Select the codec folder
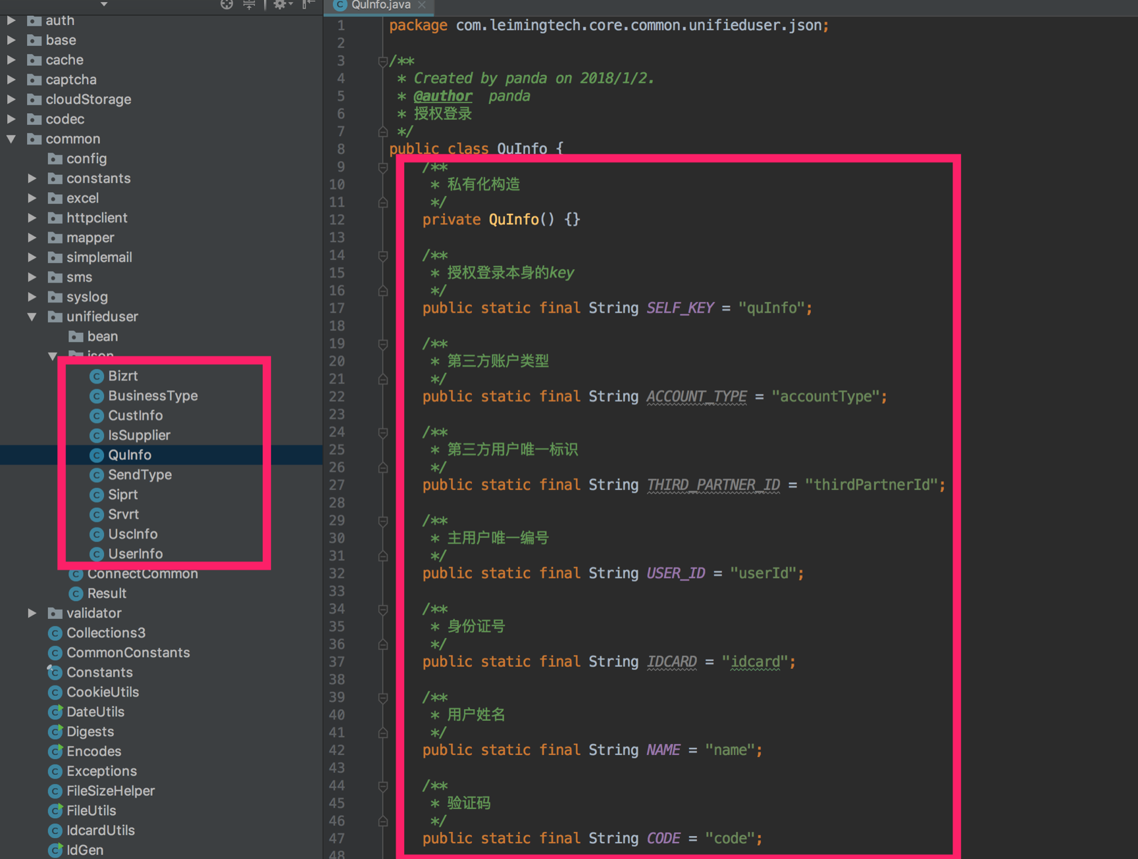1138x859 pixels. point(65,119)
